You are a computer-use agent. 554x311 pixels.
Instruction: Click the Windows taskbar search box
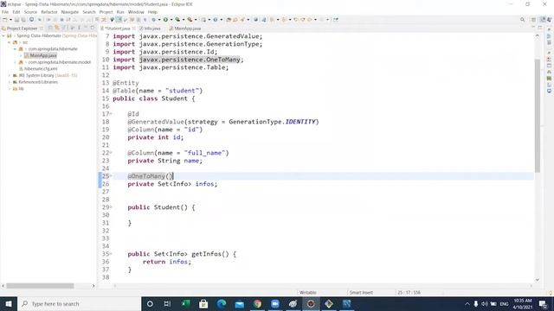(x=79, y=303)
